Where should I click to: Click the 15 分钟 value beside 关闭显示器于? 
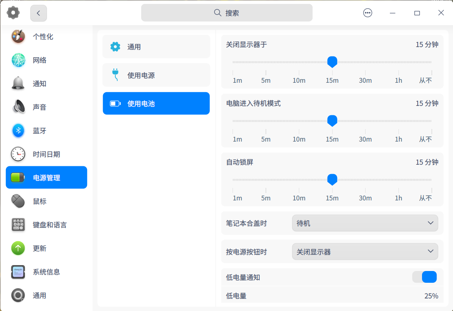coord(427,44)
